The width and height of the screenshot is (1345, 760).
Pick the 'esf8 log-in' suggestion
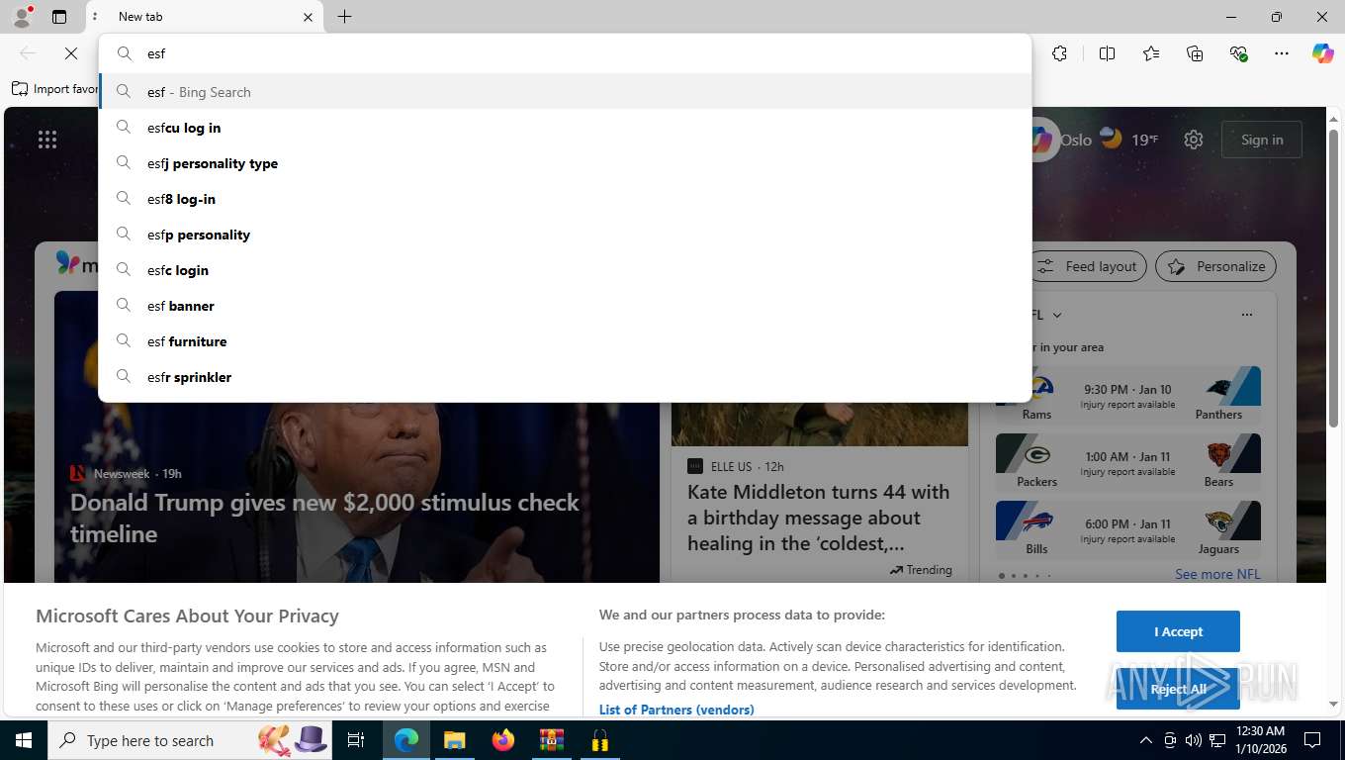pyautogui.click(x=565, y=199)
